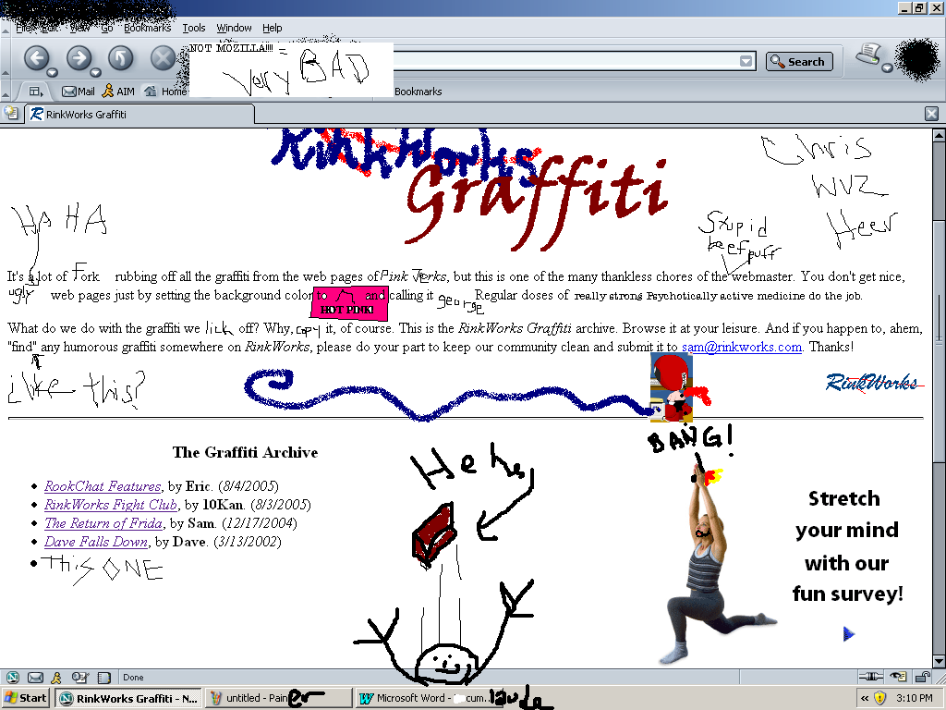Click the Windows Start button
This screenshot has height=710, width=946.
(x=25, y=698)
